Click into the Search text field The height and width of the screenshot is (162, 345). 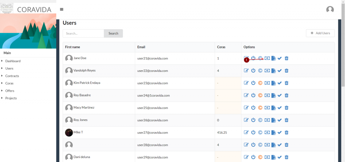point(83,33)
